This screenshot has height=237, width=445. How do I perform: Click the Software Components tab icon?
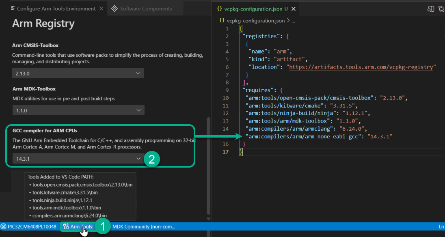pos(114,9)
